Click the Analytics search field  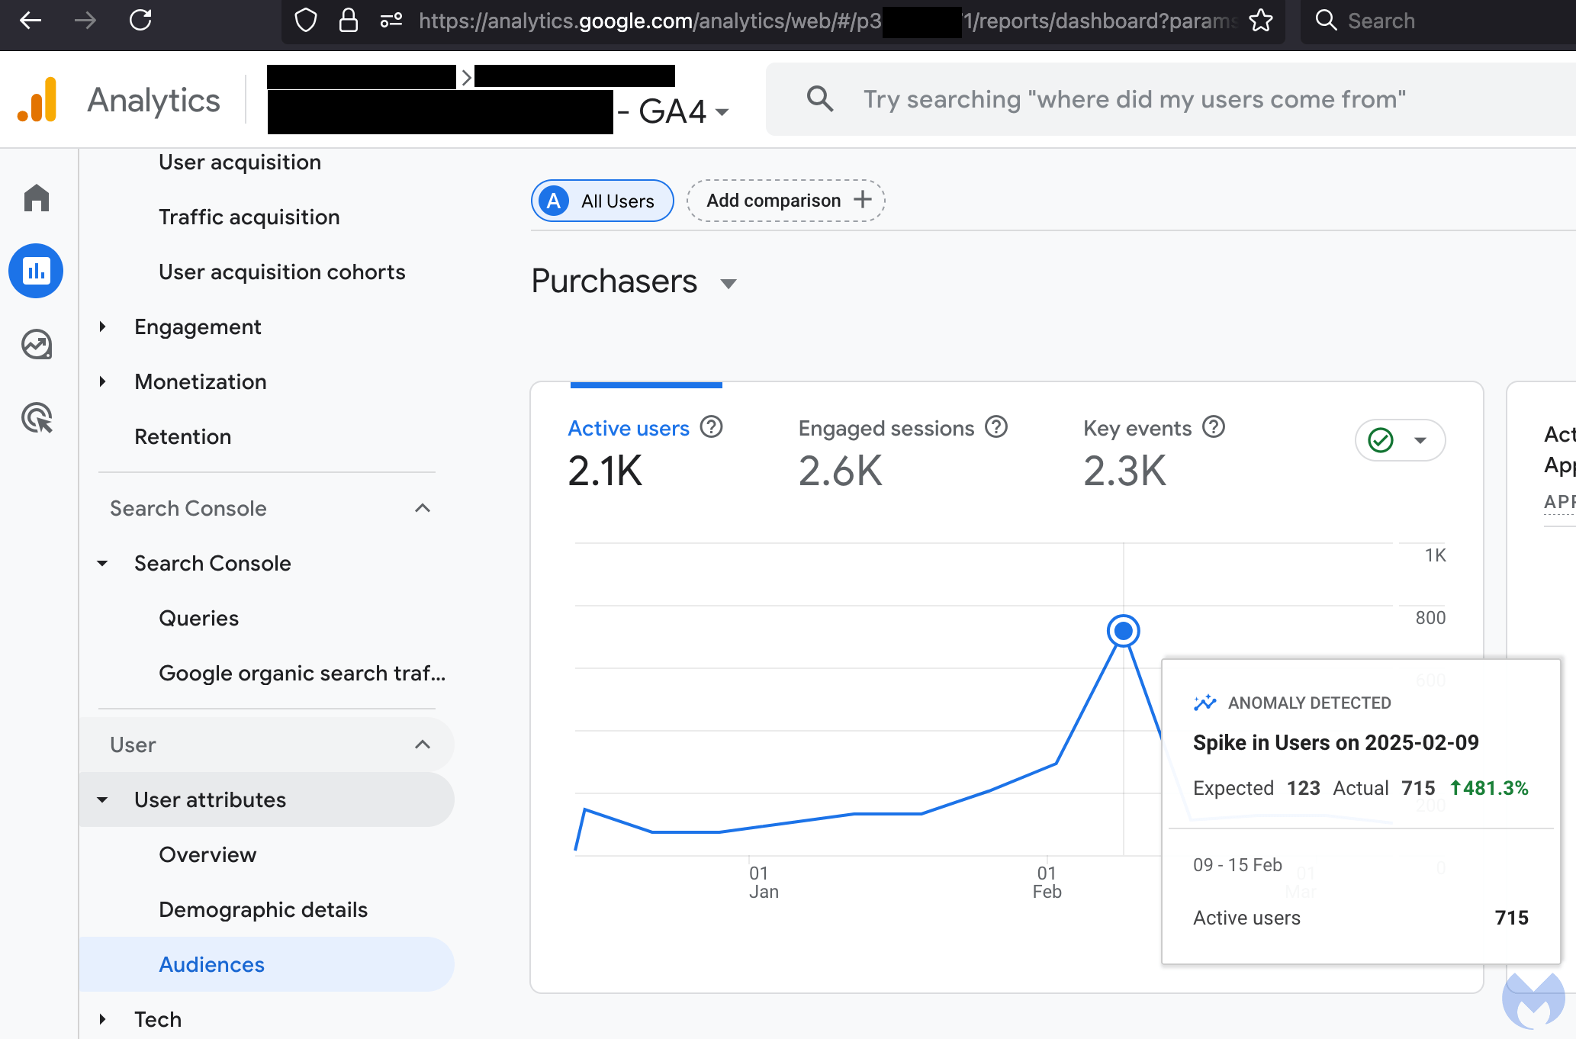pos(1134,99)
